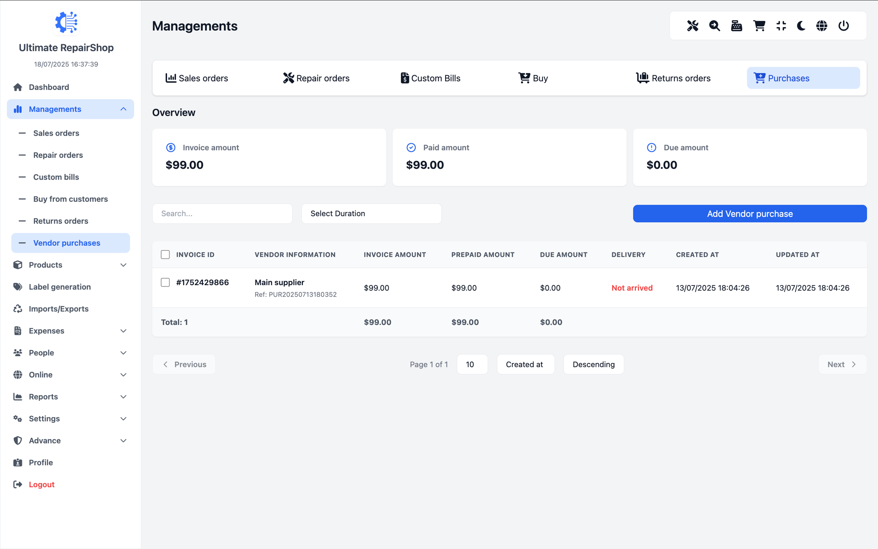878x549 pixels.
Task: Open invoice #1752429866 link
Action: point(202,283)
